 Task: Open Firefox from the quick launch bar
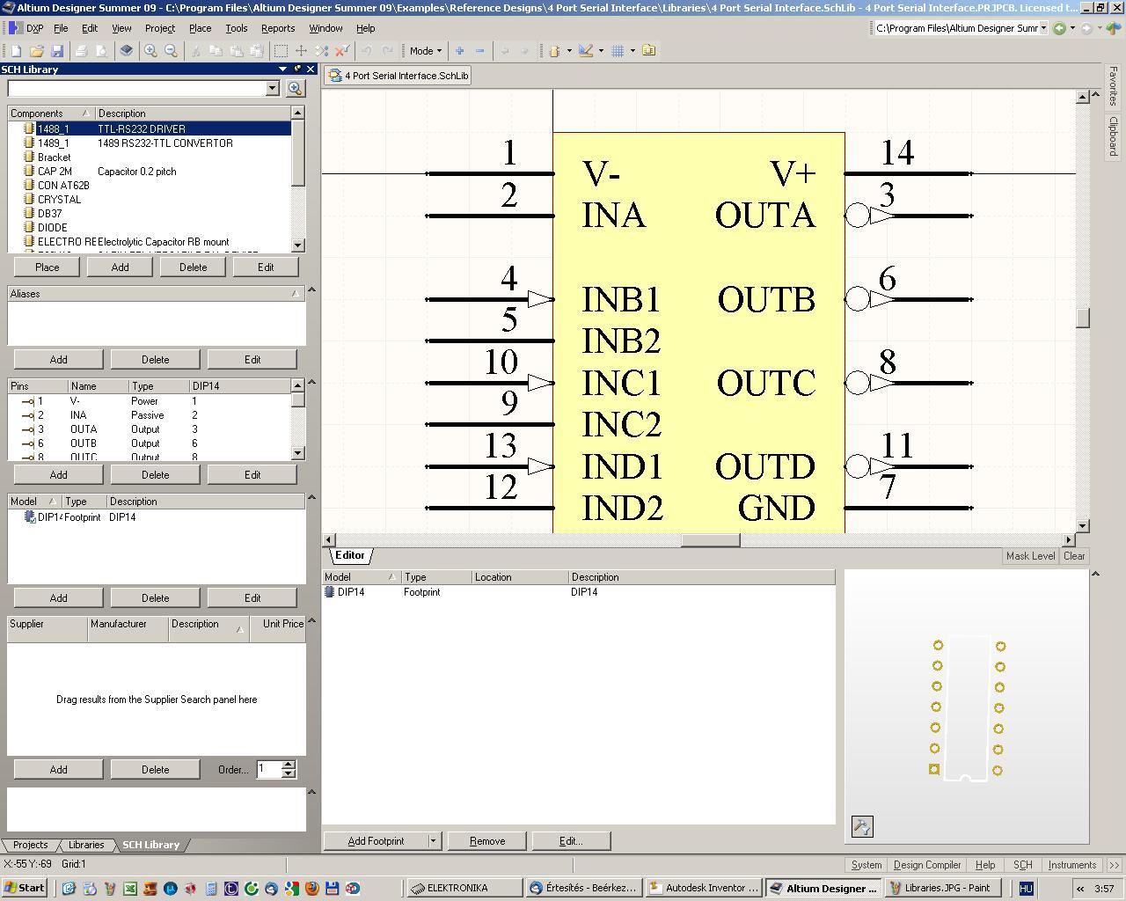tap(312, 889)
